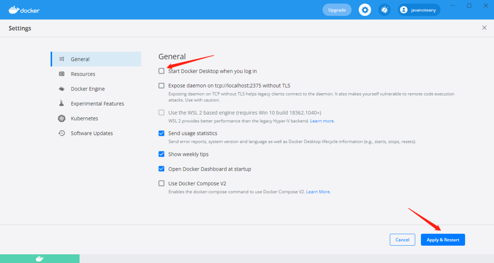Click the "Show weekly tips" label
The width and height of the screenshot is (494, 263).
[x=188, y=154]
